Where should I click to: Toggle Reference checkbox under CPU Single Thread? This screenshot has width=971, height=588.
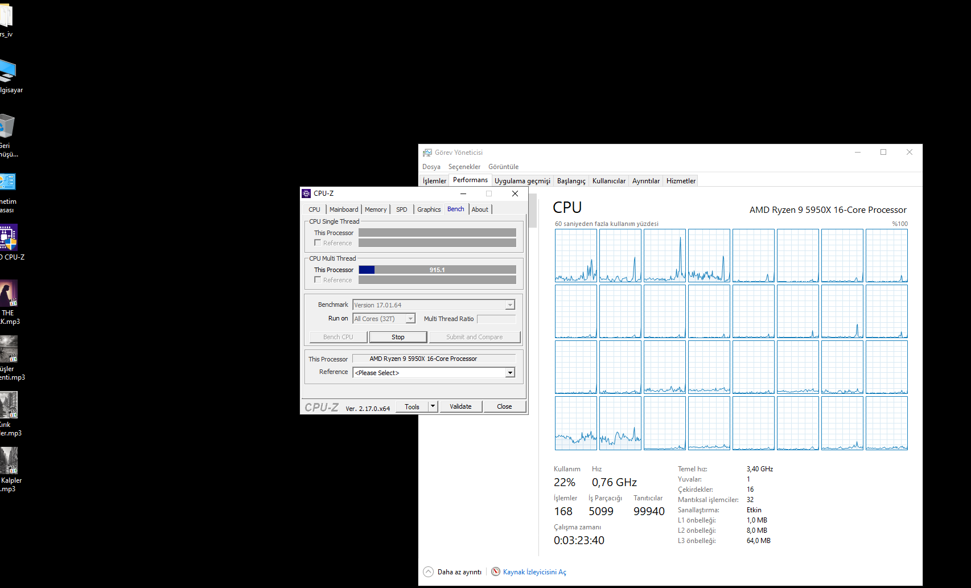318,243
